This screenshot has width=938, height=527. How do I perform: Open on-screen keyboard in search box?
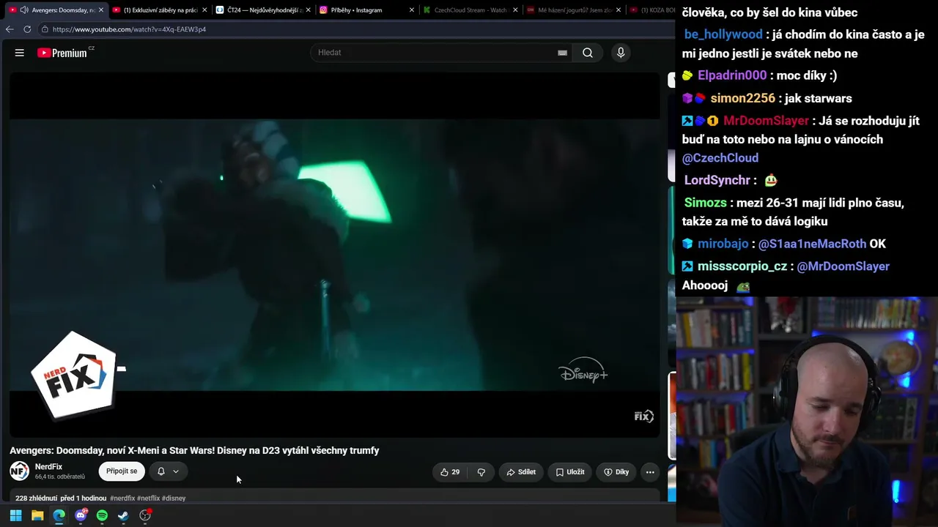point(562,53)
